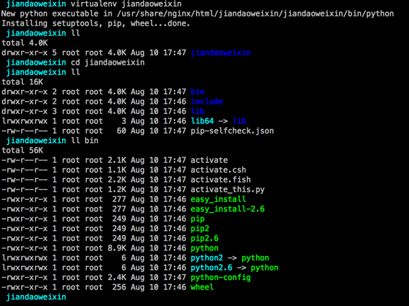This screenshot has width=409, height=306.
Task: Click the green 'easy_install' file name
Action: tap(218, 199)
